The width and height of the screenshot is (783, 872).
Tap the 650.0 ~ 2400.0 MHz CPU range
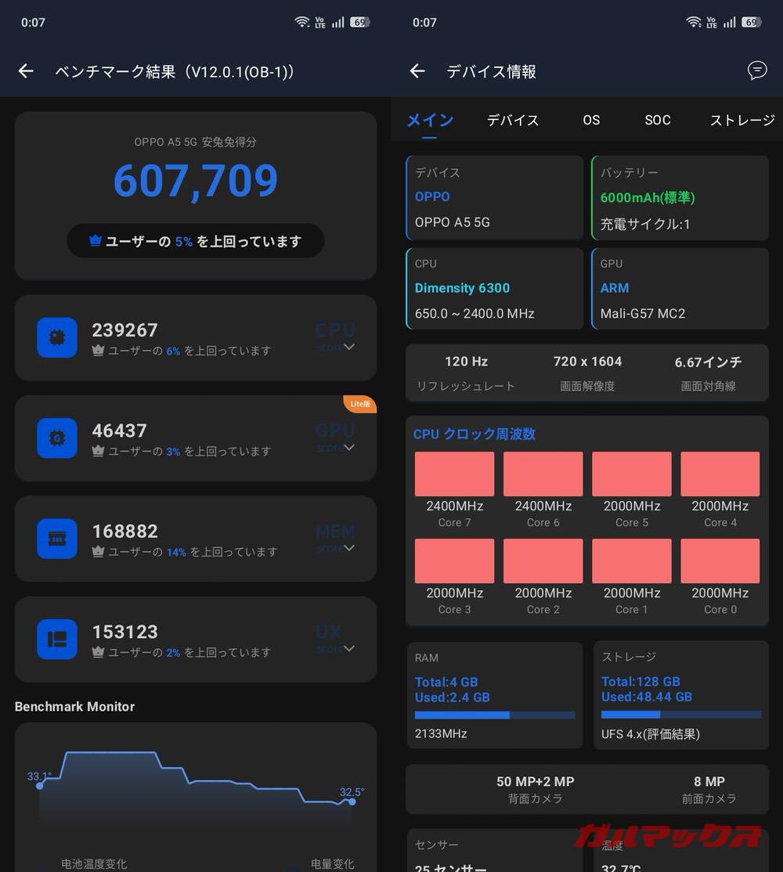pyautogui.click(x=474, y=314)
